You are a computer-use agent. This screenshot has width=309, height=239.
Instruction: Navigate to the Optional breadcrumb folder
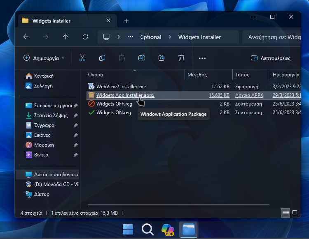[x=151, y=37]
